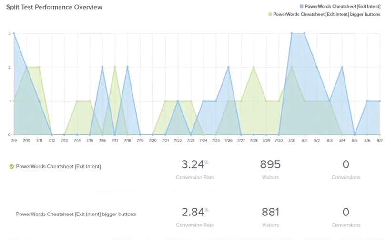Select blue data point at 7/9 valued 3
Viewport: 386px width, 244px height.
coord(14,33)
